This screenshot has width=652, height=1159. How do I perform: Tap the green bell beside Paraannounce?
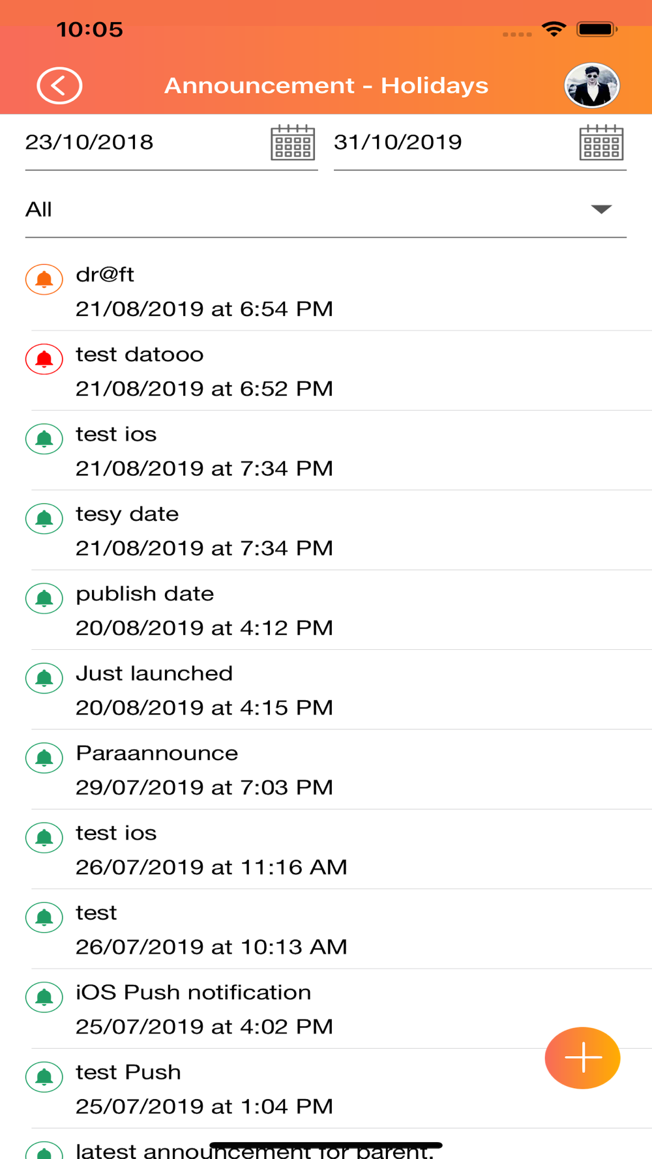coord(44,758)
